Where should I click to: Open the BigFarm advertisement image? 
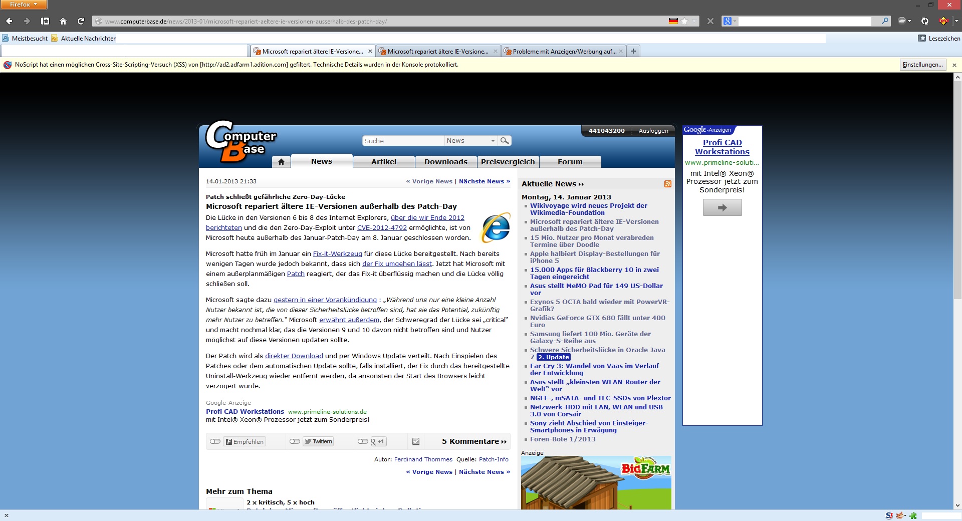[x=596, y=483]
